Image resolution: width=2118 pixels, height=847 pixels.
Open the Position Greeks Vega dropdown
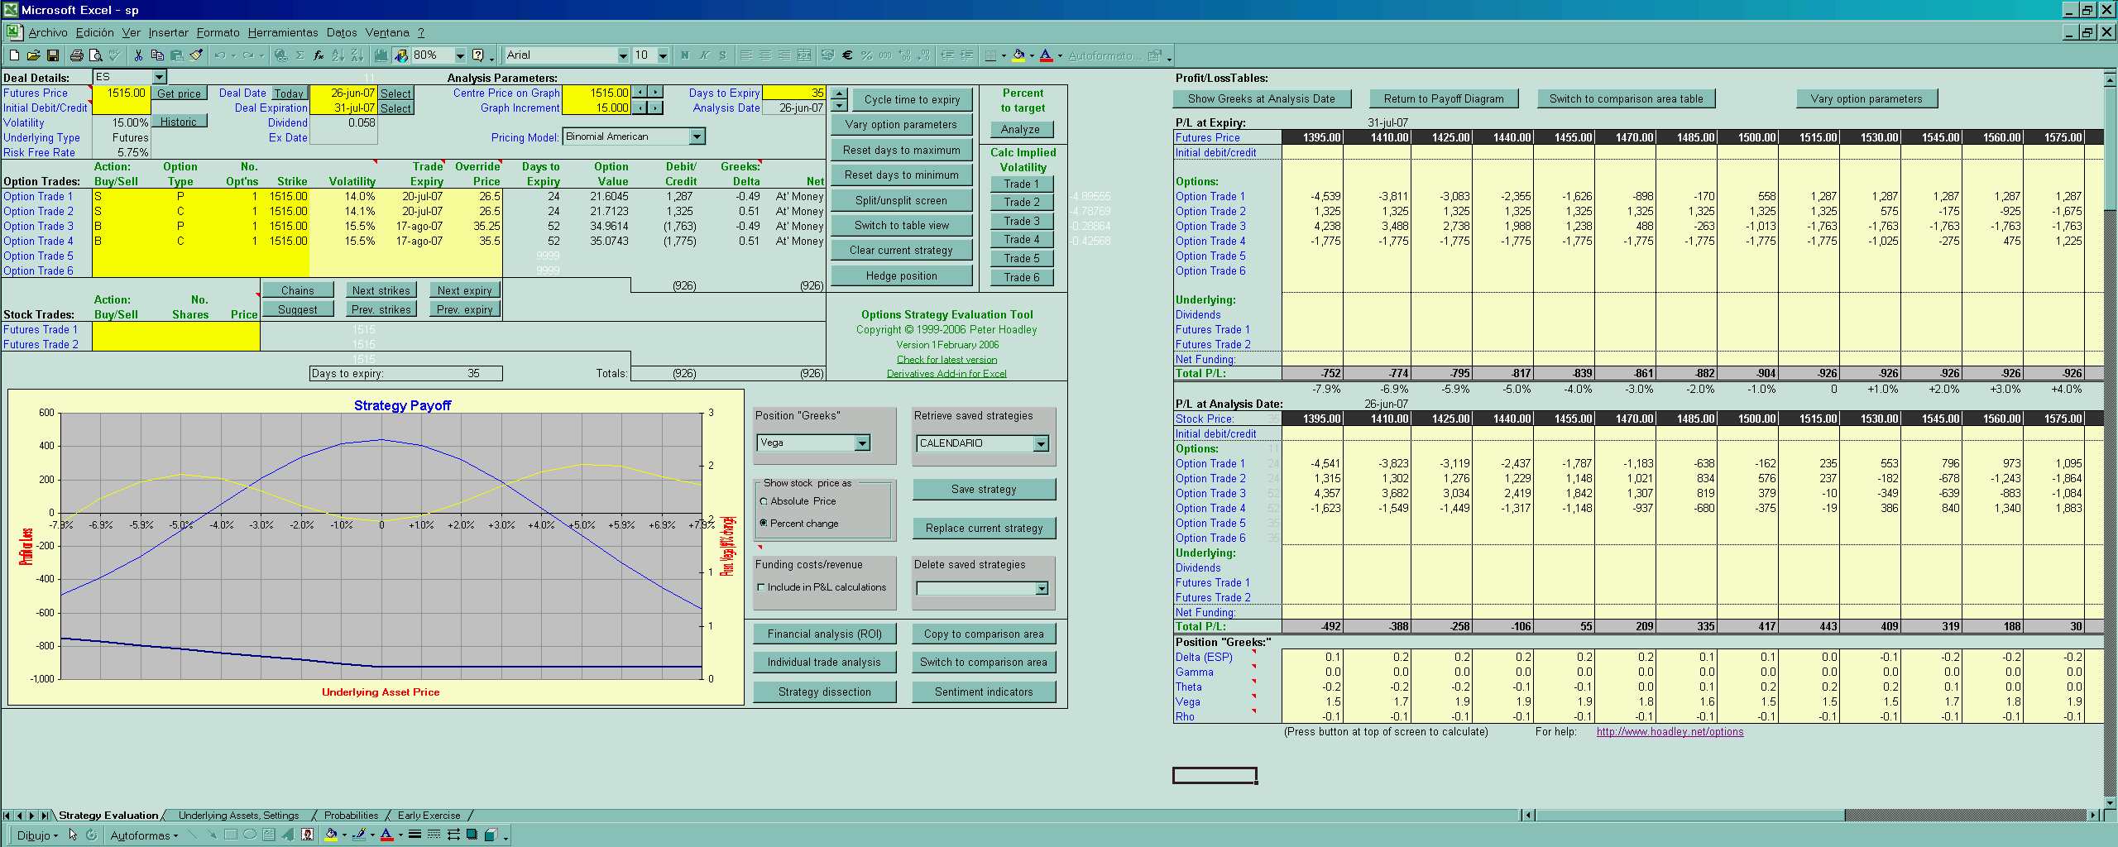[862, 443]
